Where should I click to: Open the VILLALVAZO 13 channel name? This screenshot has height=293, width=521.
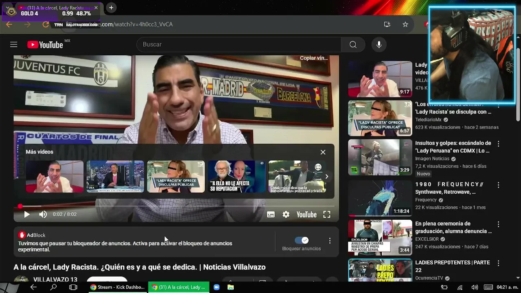(55, 280)
